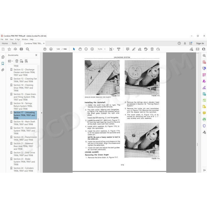Click the find current bookmark icon
Viewport: 207px width, 207px height.
[x=26, y=61]
